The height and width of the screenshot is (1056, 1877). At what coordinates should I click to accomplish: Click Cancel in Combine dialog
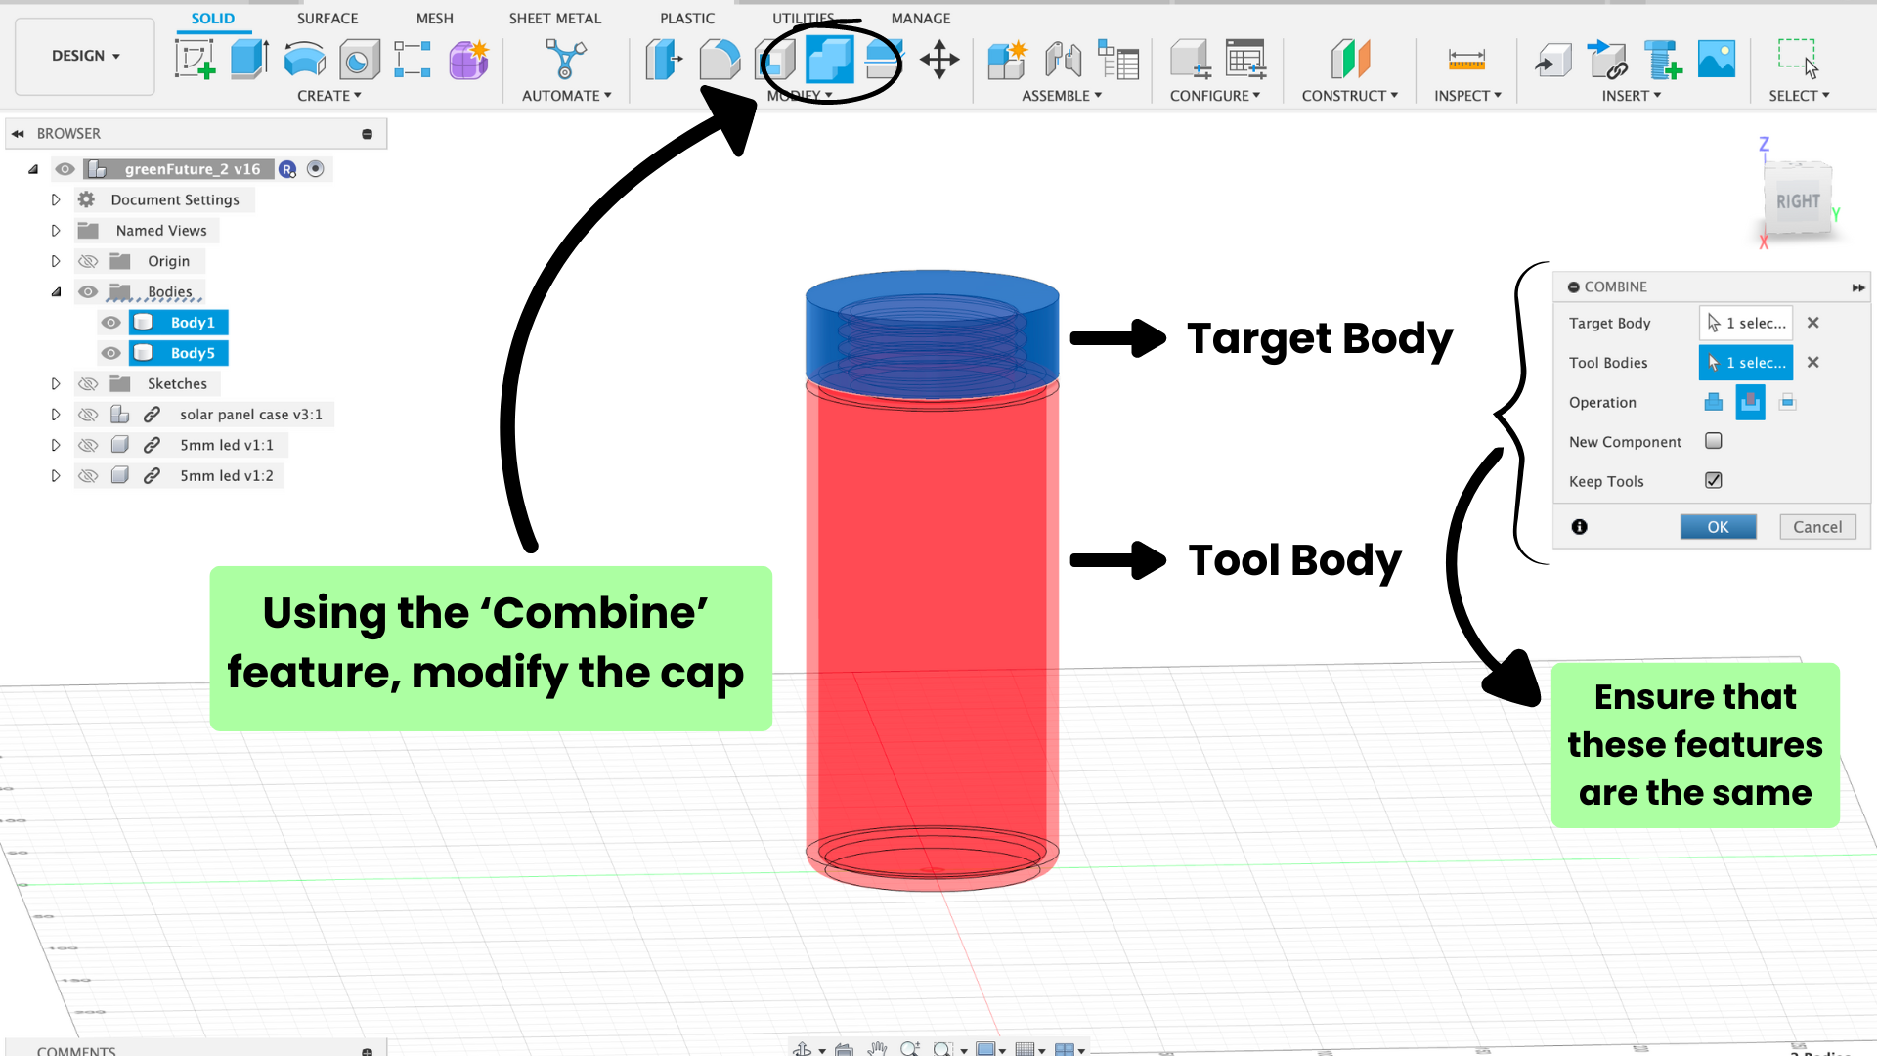[1816, 527]
